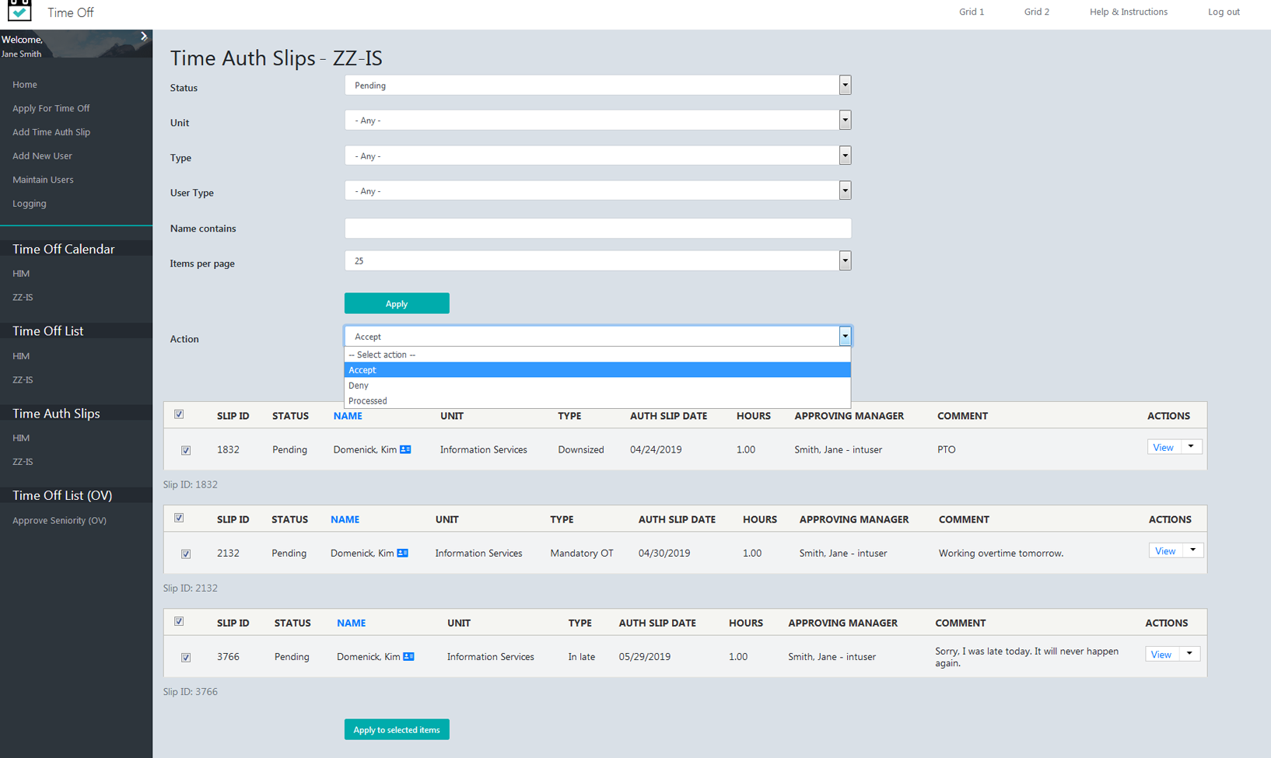Screen dimensions: 1271x758
Task: Collapse the sidebar using the arrow icon
Action: pyautogui.click(x=143, y=36)
